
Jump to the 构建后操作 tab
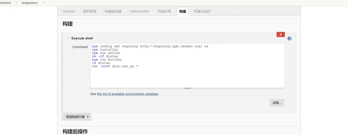coord(203,11)
